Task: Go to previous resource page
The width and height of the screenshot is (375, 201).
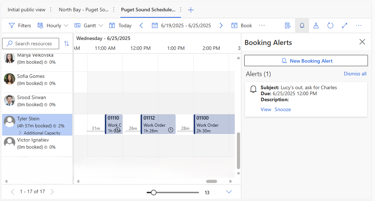Action: [13, 192]
